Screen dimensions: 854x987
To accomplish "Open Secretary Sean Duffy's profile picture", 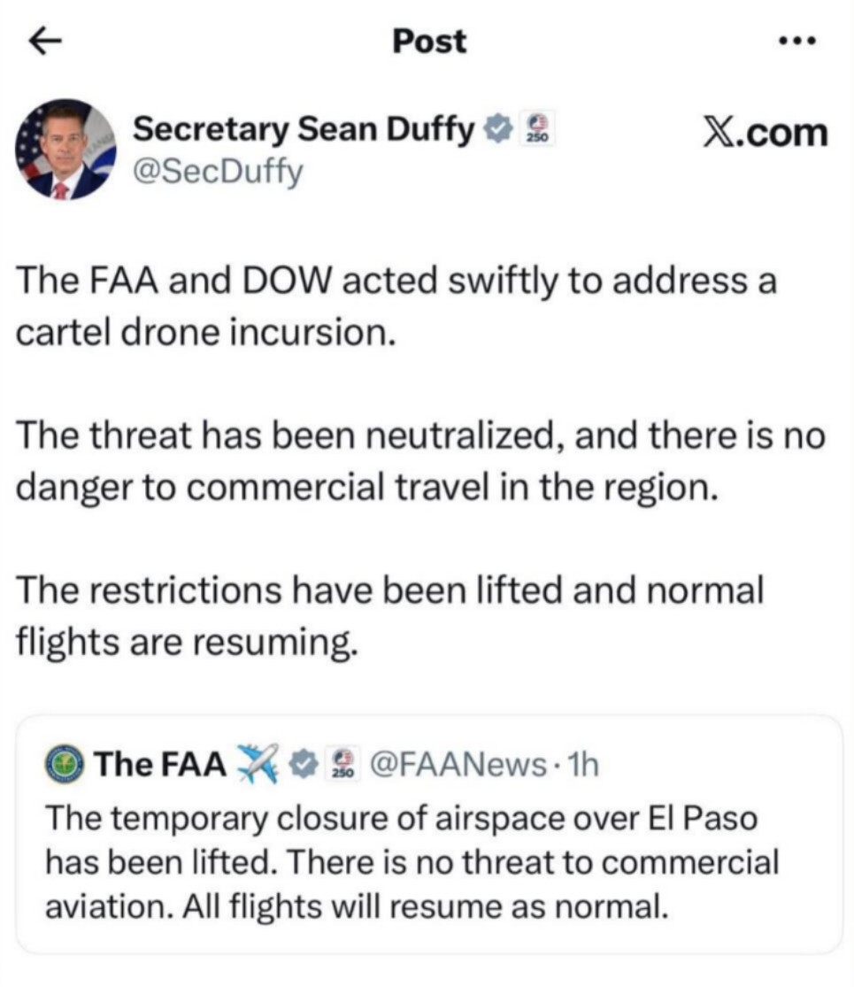I will tap(66, 149).
